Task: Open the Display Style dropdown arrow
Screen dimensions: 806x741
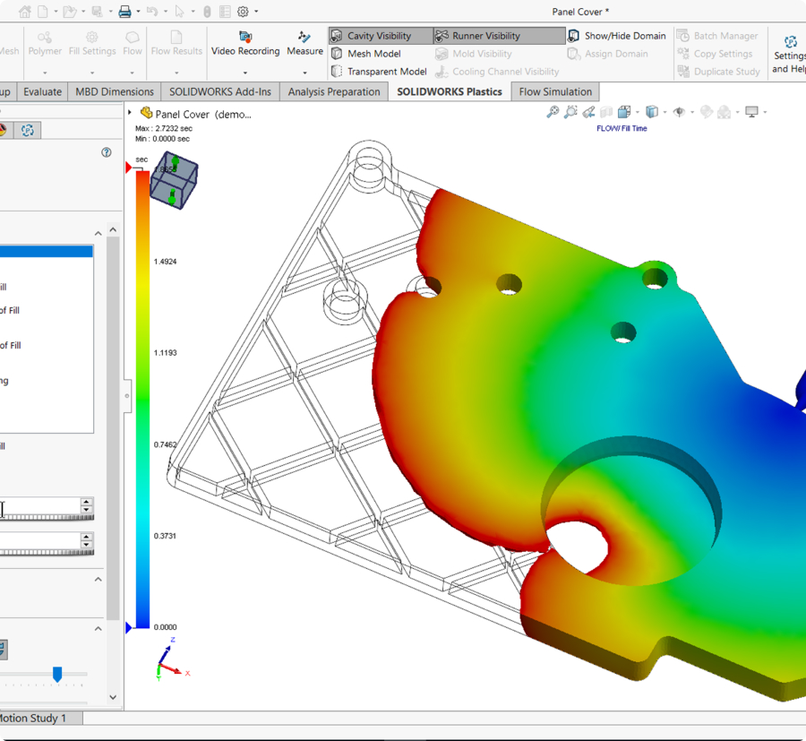Action: click(665, 112)
